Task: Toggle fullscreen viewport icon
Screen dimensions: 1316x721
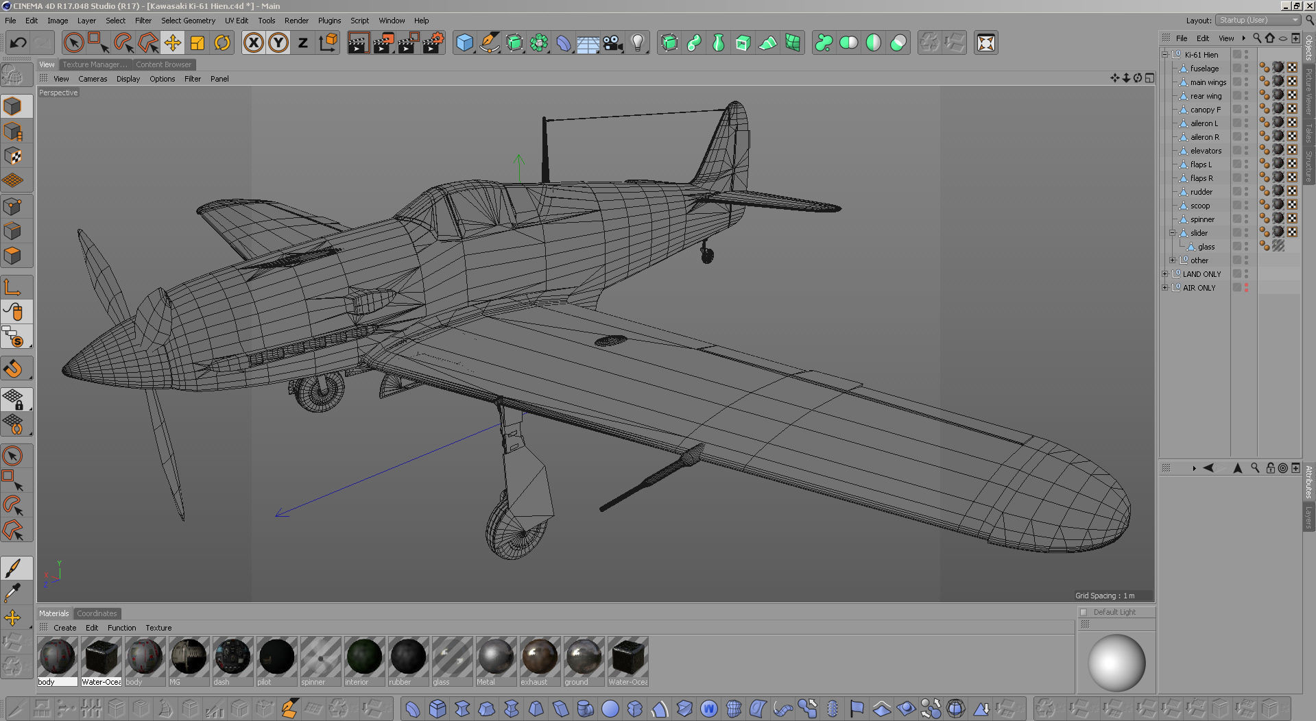Action: tap(1150, 78)
